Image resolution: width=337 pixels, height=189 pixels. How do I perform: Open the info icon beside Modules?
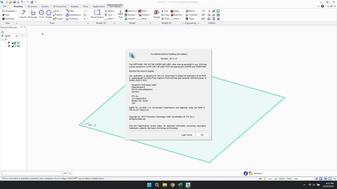tap(245, 173)
